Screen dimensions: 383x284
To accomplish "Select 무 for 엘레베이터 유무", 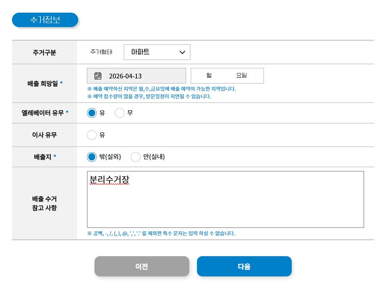I will (120, 113).
